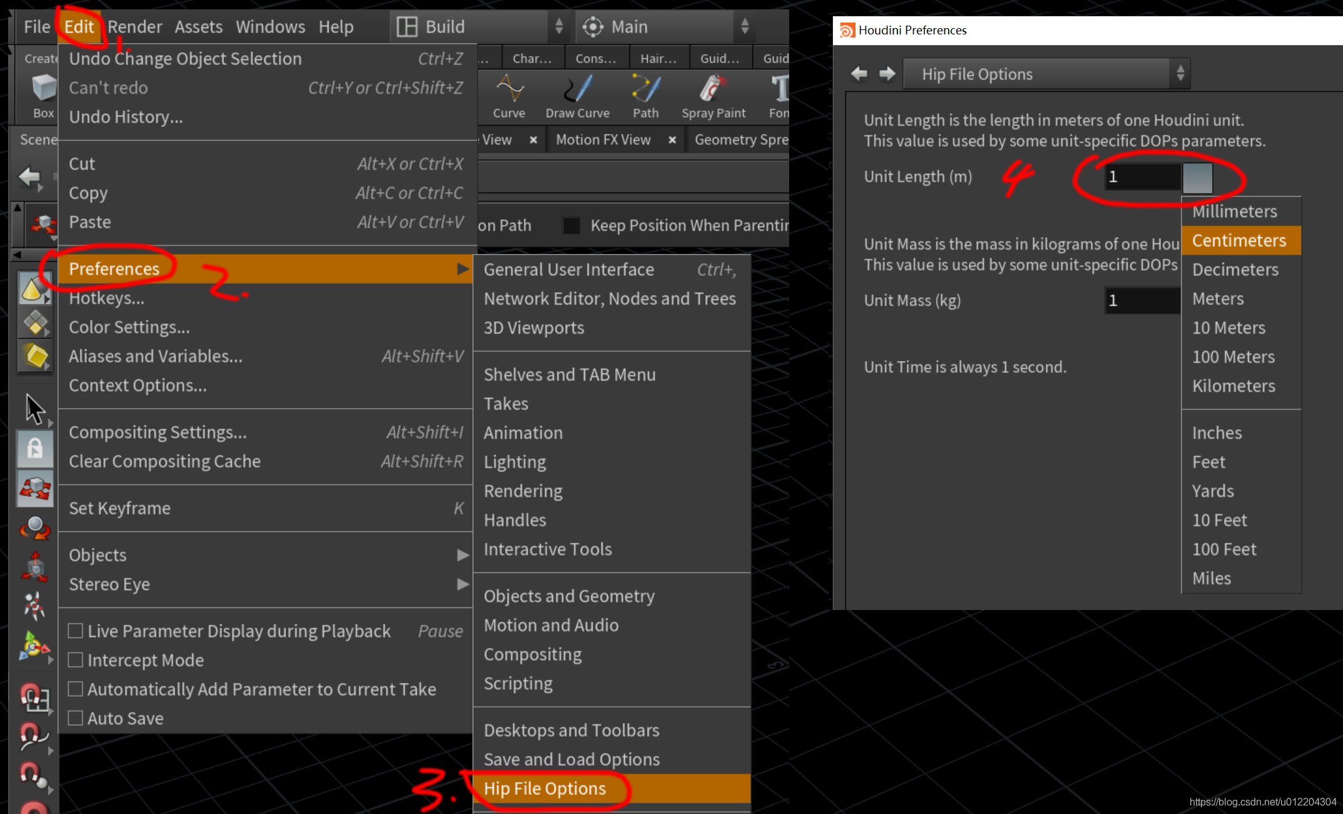Open Color Settings from Edit menu
The image size is (1343, 814).
[265, 327]
